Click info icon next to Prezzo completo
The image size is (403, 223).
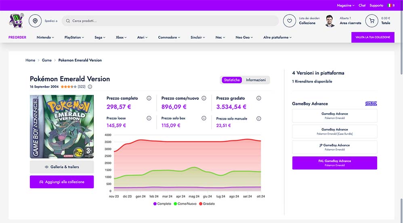[x=149, y=98]
